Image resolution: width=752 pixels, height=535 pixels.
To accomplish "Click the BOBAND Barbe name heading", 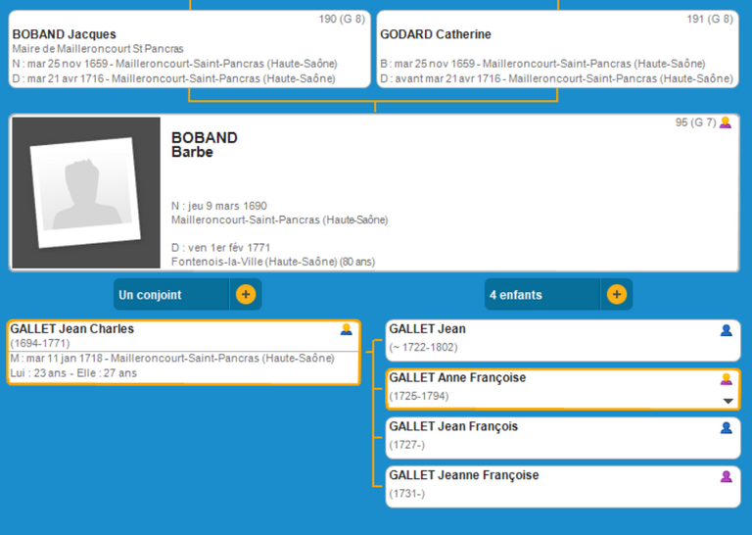I will (204, 145).
